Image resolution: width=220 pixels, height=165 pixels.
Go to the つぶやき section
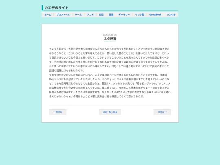171,15
